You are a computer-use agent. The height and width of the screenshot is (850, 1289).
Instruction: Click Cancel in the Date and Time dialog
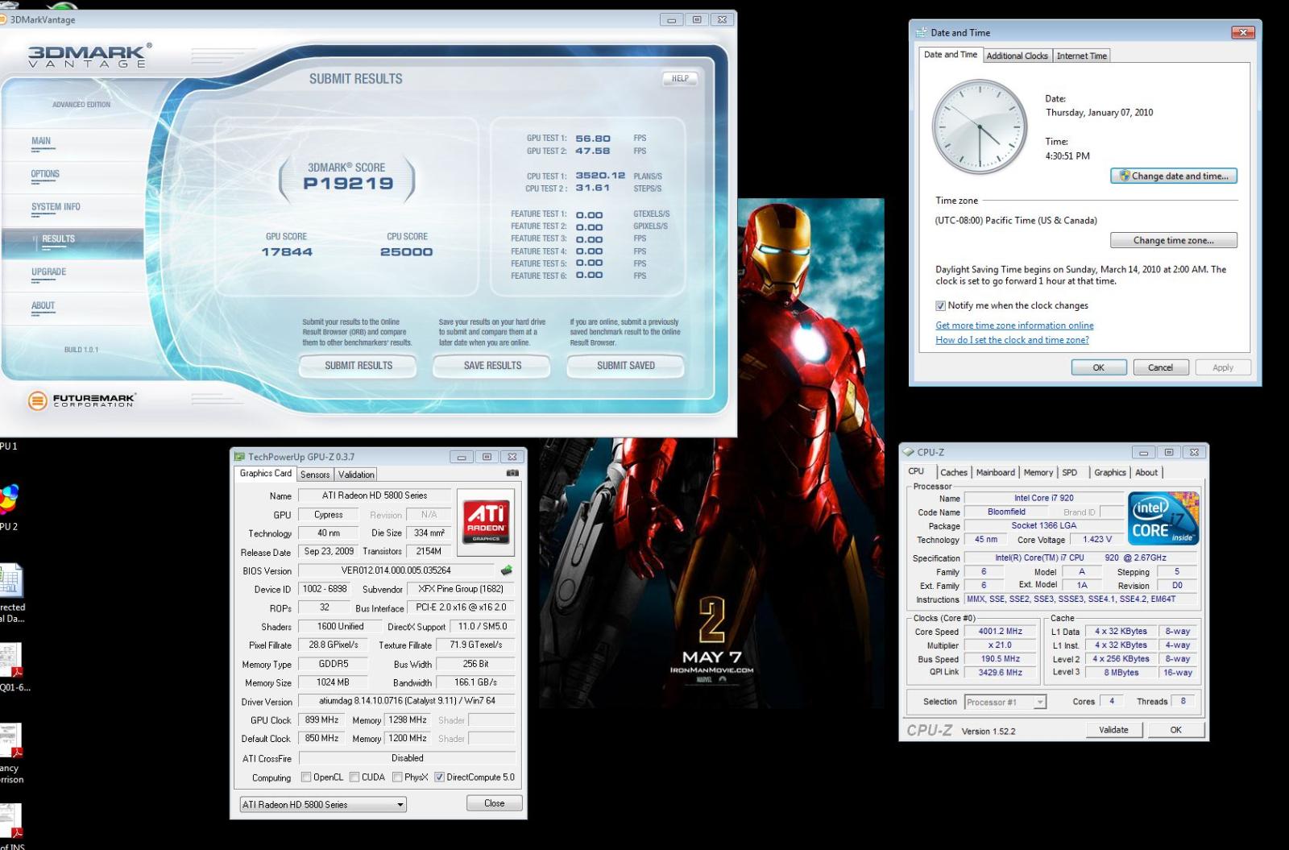click(1160, 367)
